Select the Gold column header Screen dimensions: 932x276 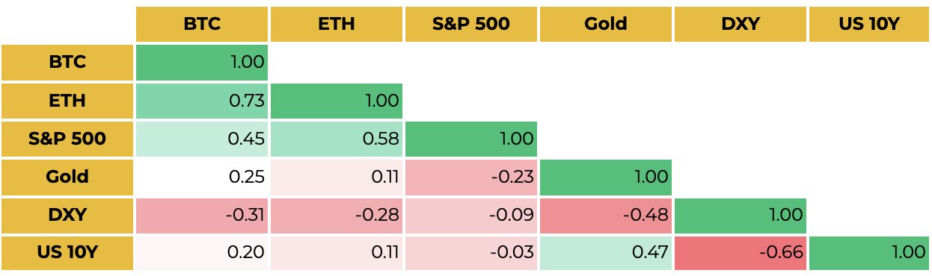coord(606,24)
